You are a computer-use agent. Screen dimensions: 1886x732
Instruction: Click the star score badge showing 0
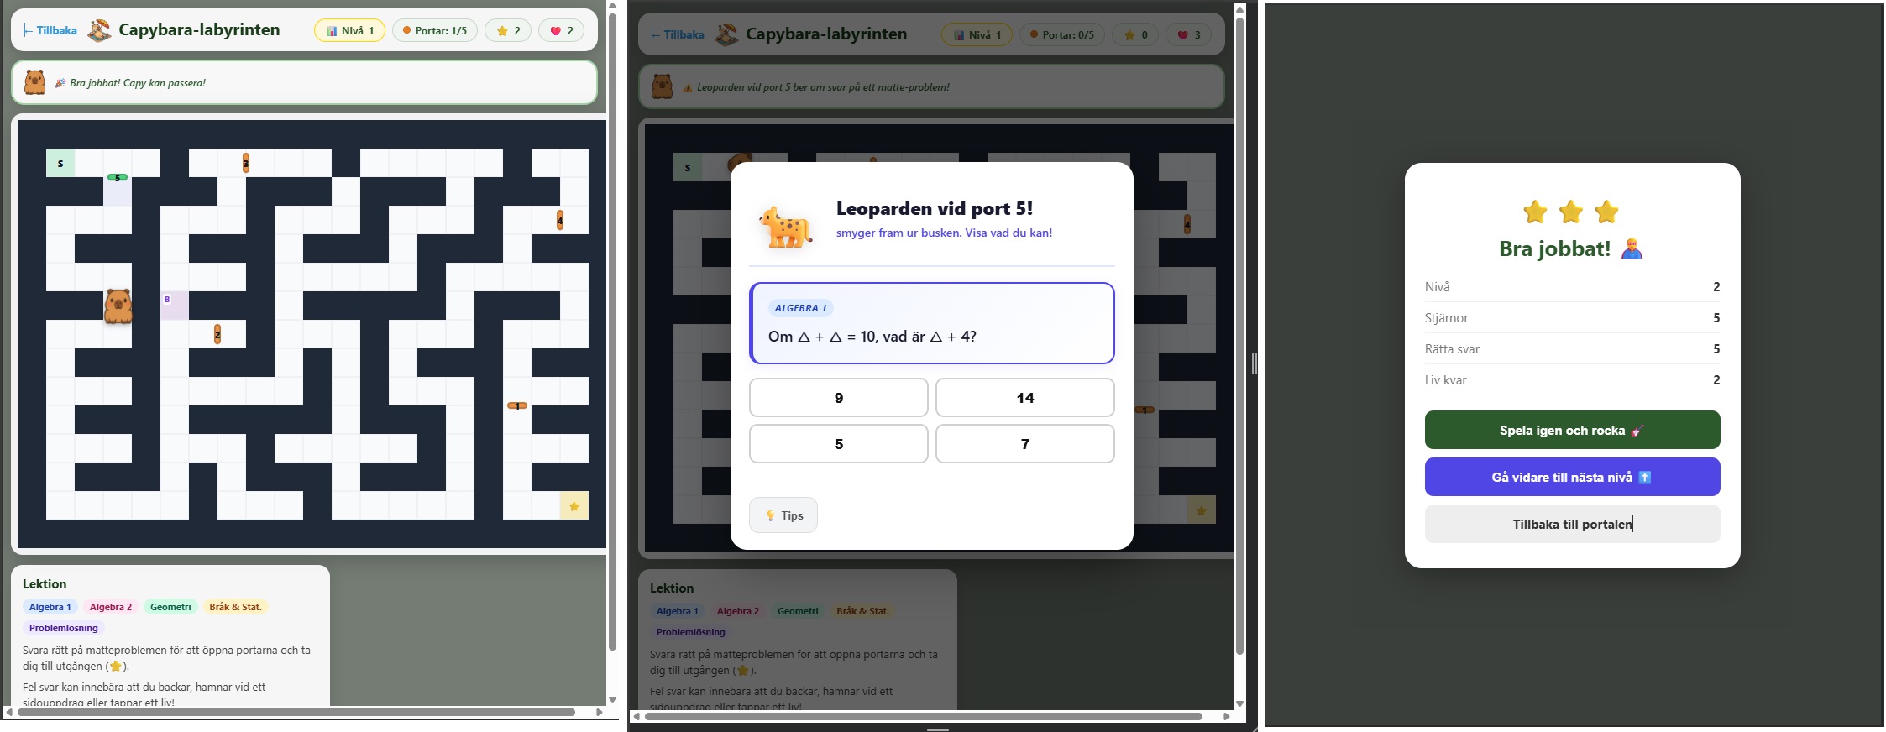click(x=1135, y=34)
